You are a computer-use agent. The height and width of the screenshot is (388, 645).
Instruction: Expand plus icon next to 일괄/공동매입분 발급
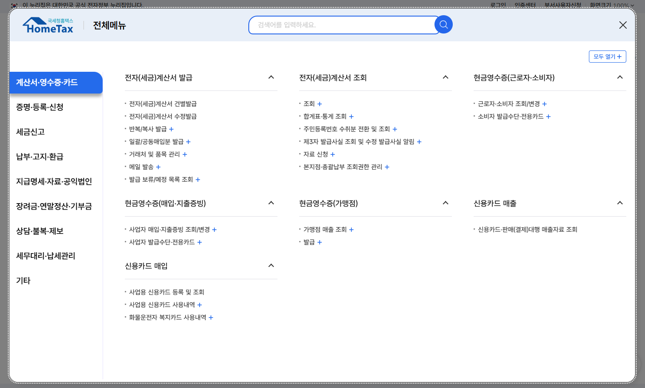[188, 142]
